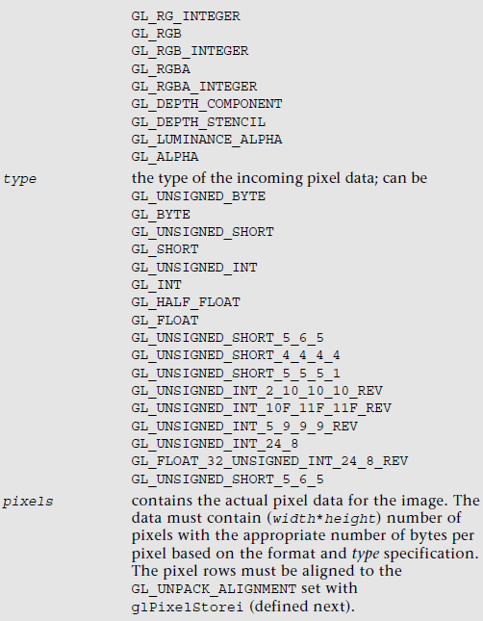Select the GL_BYTE entry

point(161,215)
